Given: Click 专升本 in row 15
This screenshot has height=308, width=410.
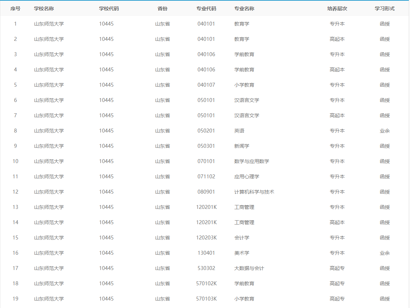Looking at the screenshot, I should pyautogui.click(x=337, y=238).
